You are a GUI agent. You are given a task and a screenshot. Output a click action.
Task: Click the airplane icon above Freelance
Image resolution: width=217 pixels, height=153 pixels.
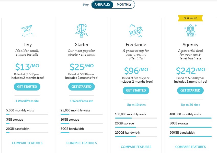(x=136, y=31)
